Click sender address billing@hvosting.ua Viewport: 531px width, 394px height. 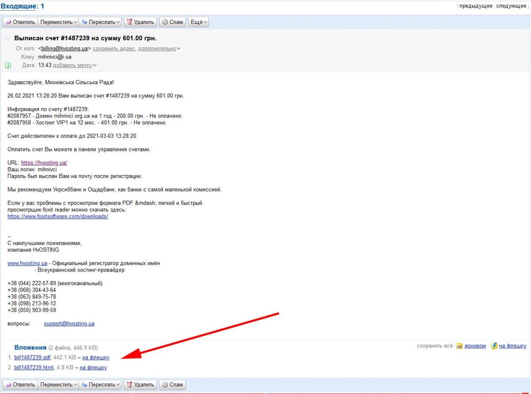coord(65,49)
